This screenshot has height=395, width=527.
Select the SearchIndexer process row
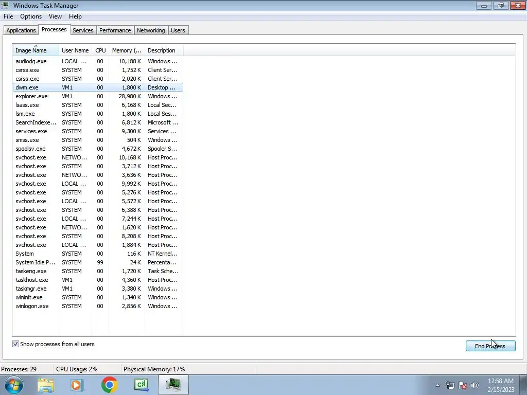click(x=98, y=122)
